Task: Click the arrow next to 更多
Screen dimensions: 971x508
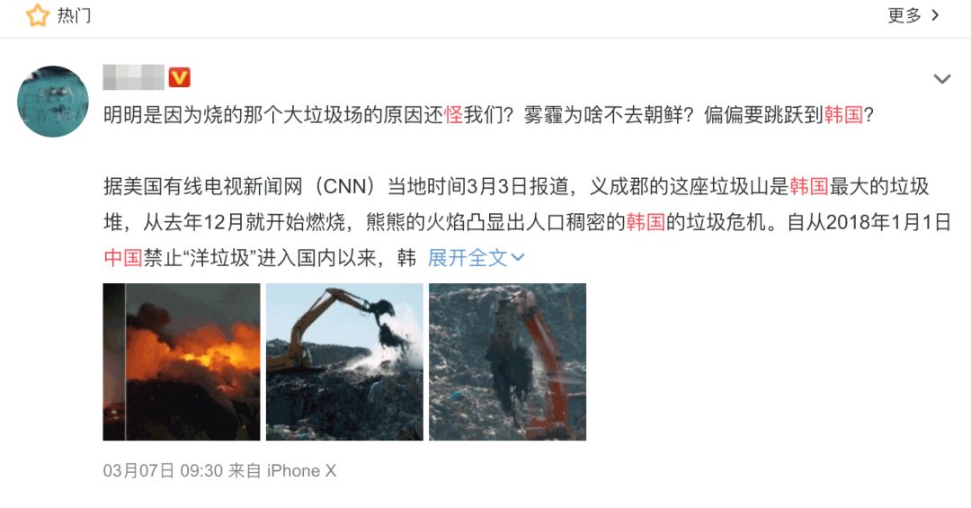Action: coord(936,15)
